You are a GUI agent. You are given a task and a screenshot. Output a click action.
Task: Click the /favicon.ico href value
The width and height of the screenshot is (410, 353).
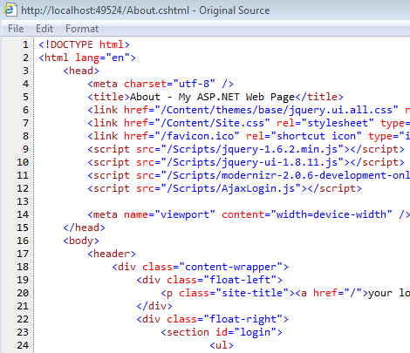(197, 136)
